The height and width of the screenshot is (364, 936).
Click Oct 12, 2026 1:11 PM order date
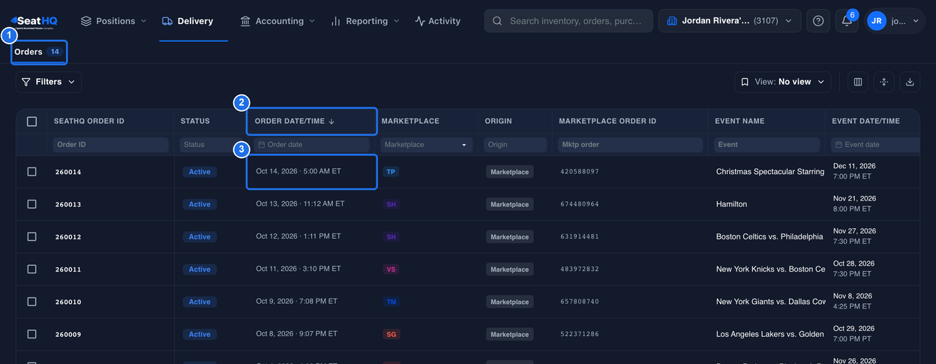coord(298,236)
